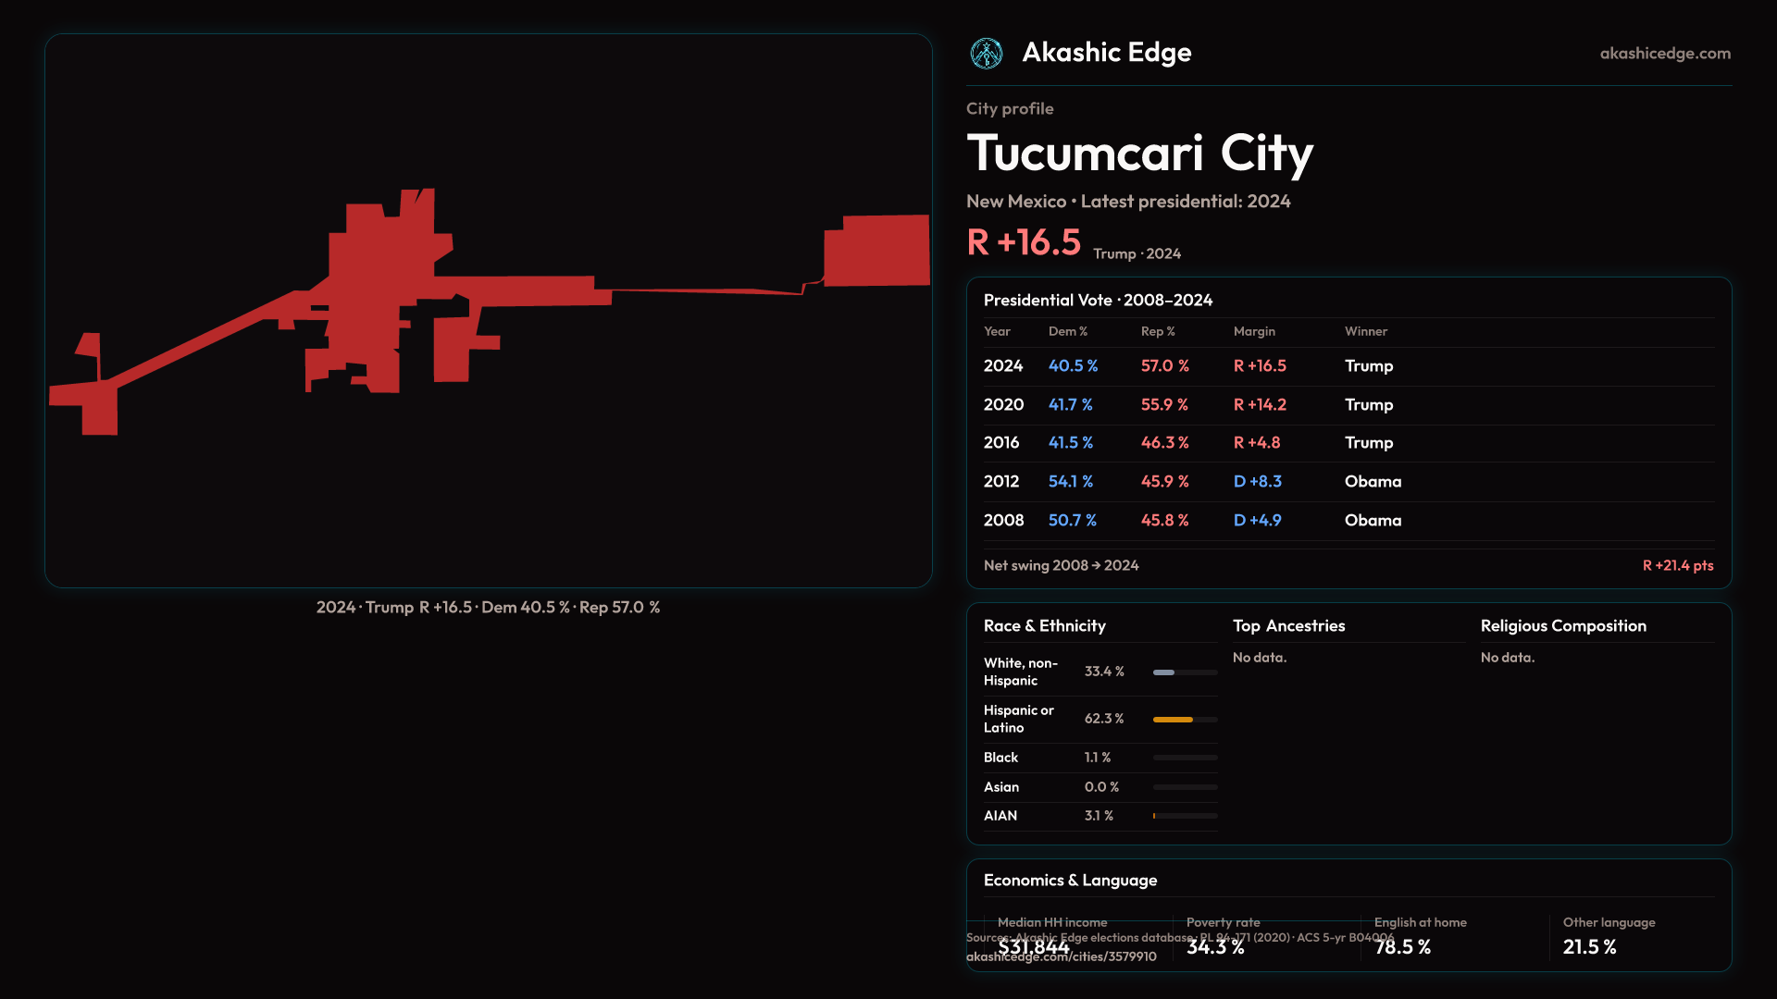Click the Other language 21.5 % stat
This screenshot has width=1777, height=999.
1589,947
